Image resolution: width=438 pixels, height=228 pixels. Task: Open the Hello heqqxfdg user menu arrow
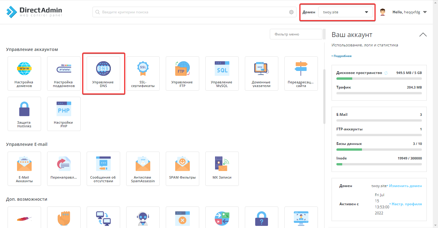425,12
